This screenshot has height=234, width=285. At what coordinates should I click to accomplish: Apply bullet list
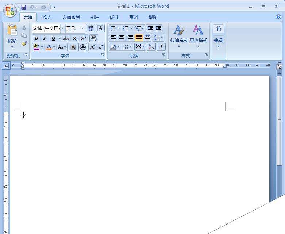(113, 28)
